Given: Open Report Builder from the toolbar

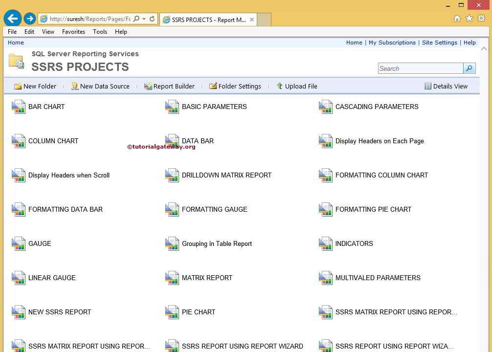Looking at the screenshot, I should click(x=169, y=86).
